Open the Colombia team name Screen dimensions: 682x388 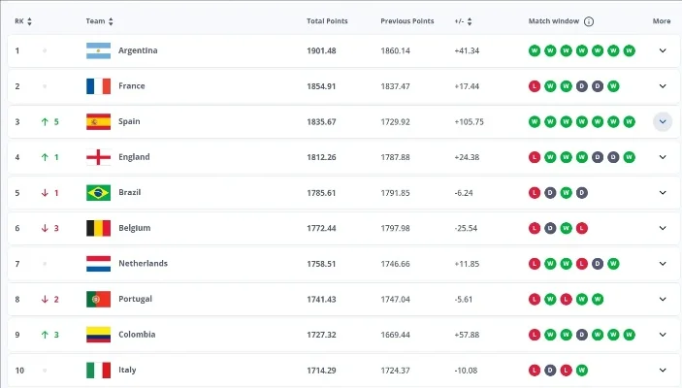coord(137,334)
